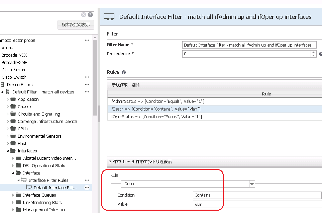Select the ifAdminStatus rule row
The image size is (322, 213).
coord(157,101)
